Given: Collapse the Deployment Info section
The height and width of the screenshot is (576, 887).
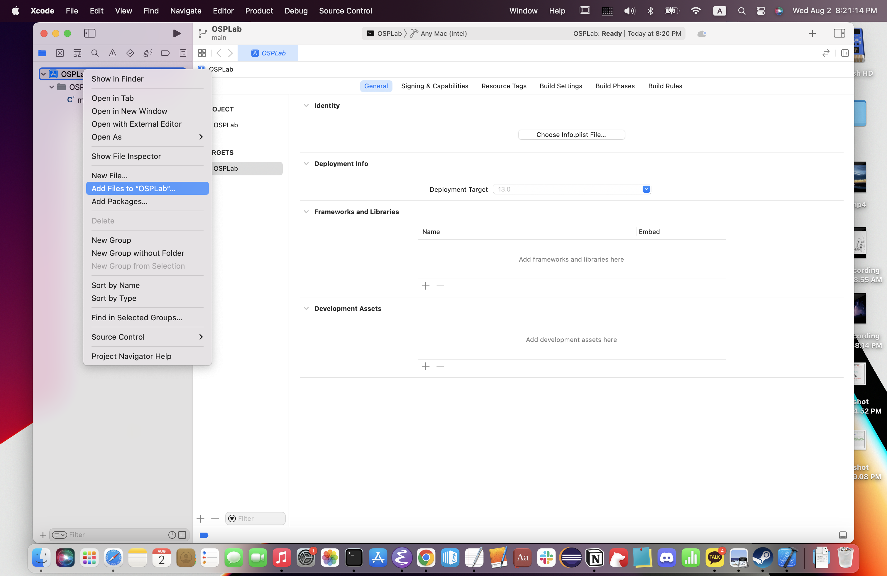Looking at the screenshot, I should pyautogui.click(x=306, y=164).
